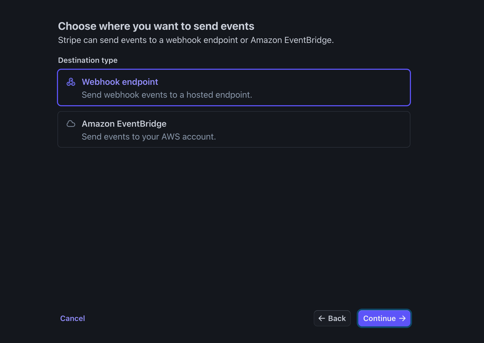This screenshot has height=343, width=484.
Task: Cancel the destination setup
Action: tap(73, 318)
